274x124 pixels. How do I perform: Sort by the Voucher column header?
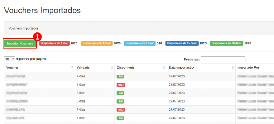(x=39, y=68)
